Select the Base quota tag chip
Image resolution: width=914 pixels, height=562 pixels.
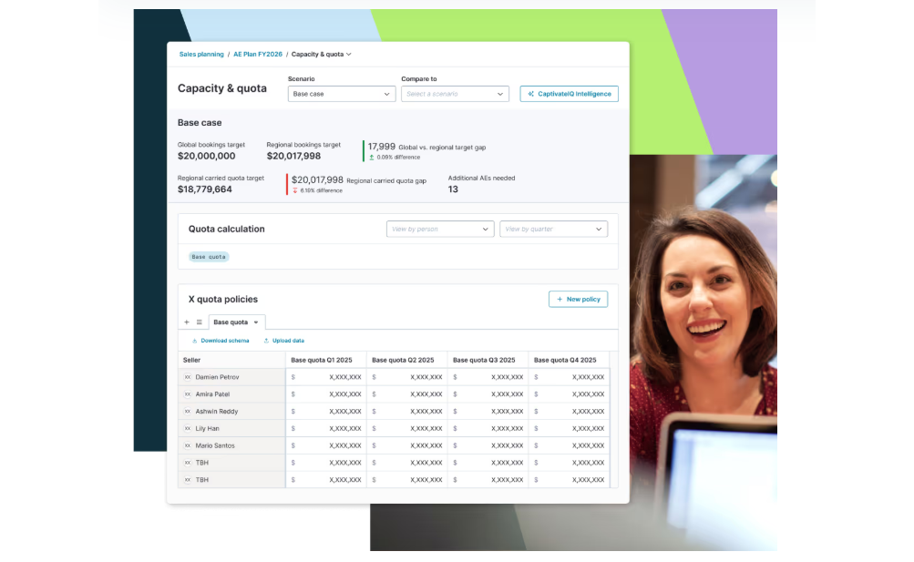coord(209,257)
